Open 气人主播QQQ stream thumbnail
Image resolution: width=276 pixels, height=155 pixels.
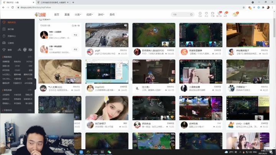pyautogui.click(x=60, y=71)
